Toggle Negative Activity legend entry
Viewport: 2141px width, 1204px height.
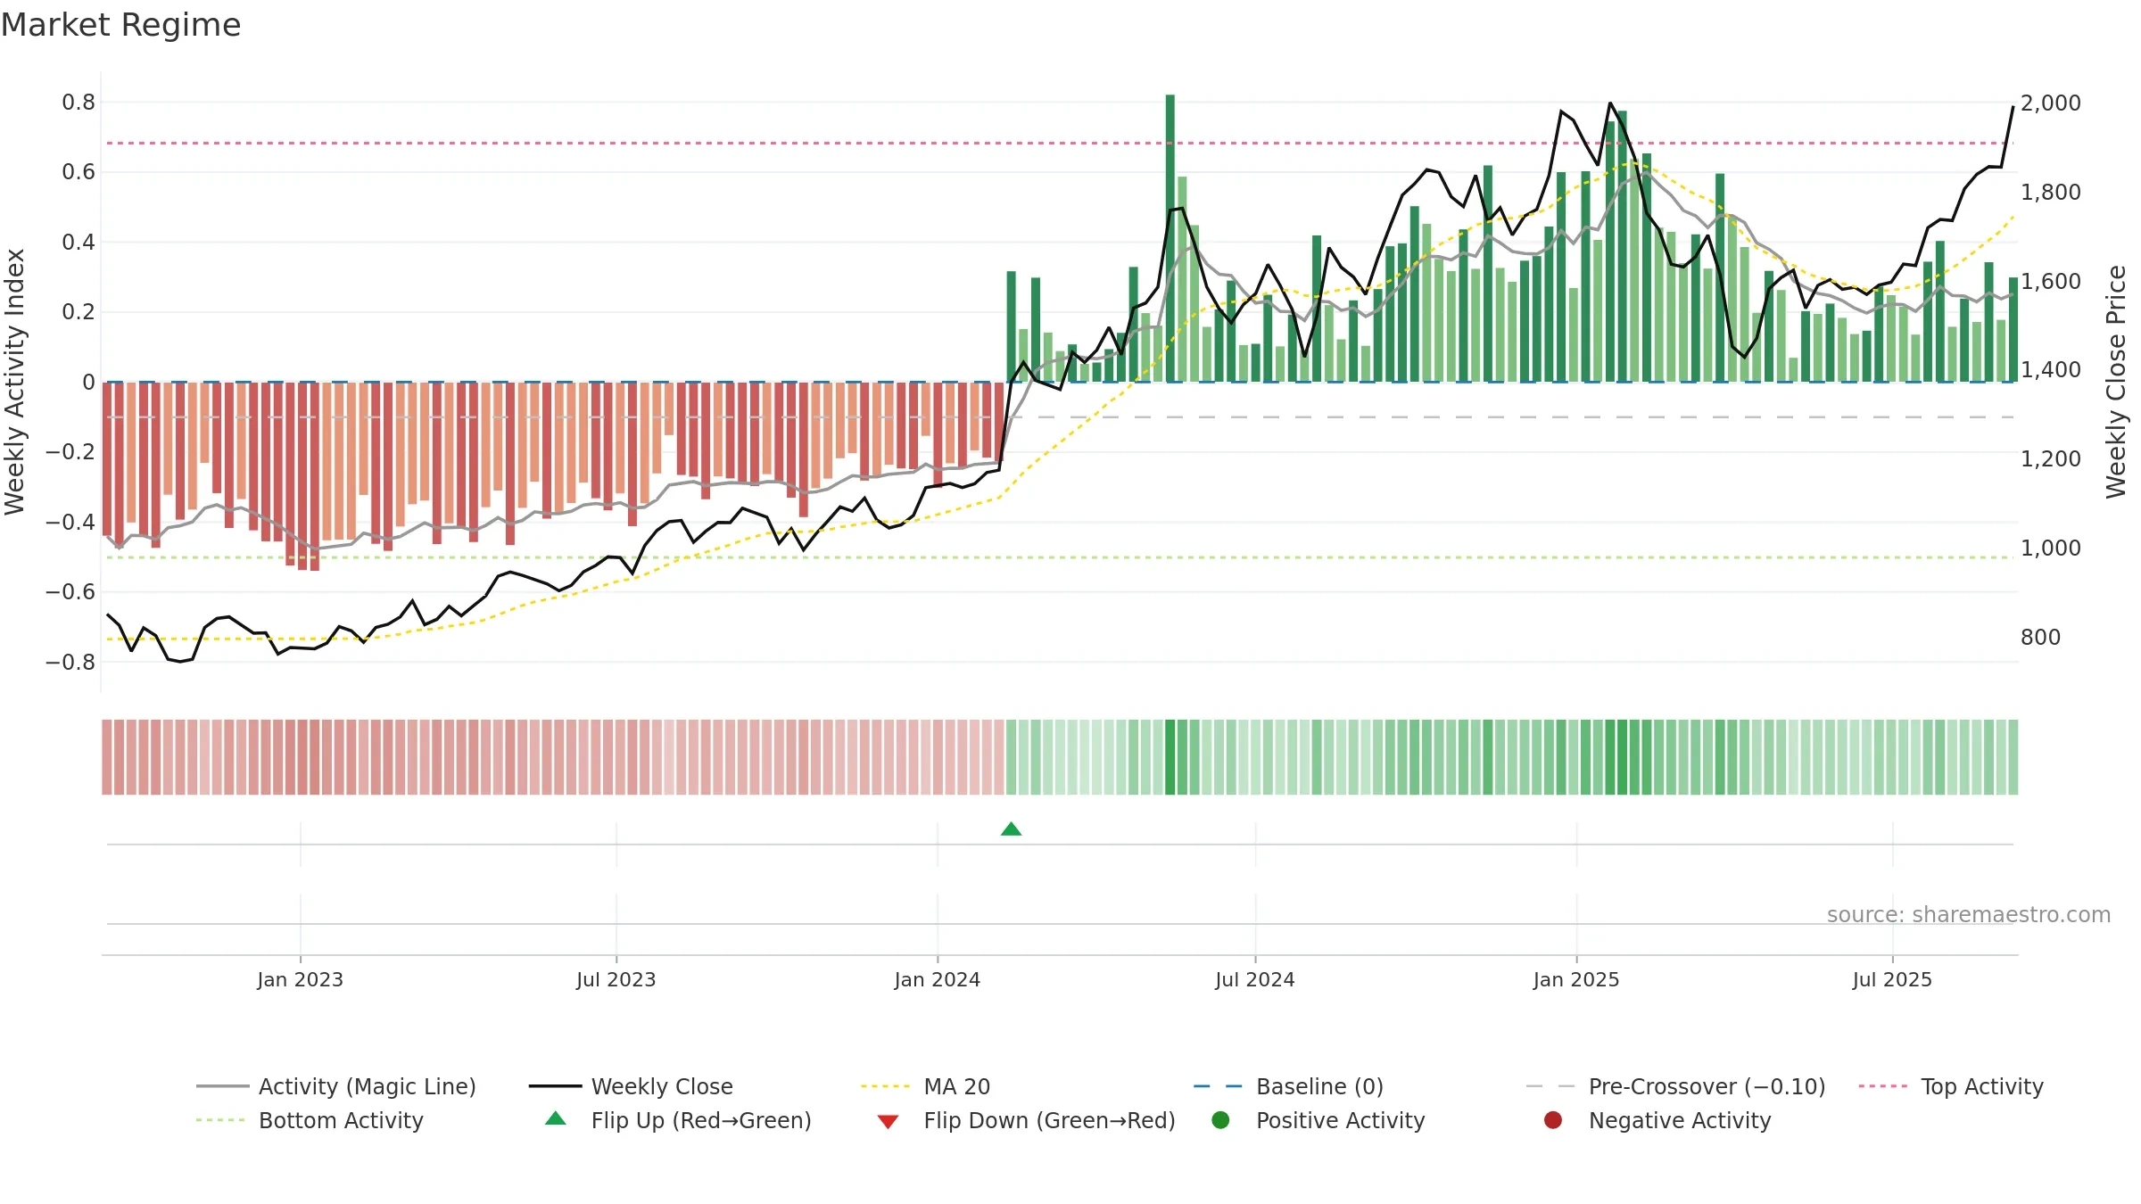(x=1657, y=1120)
